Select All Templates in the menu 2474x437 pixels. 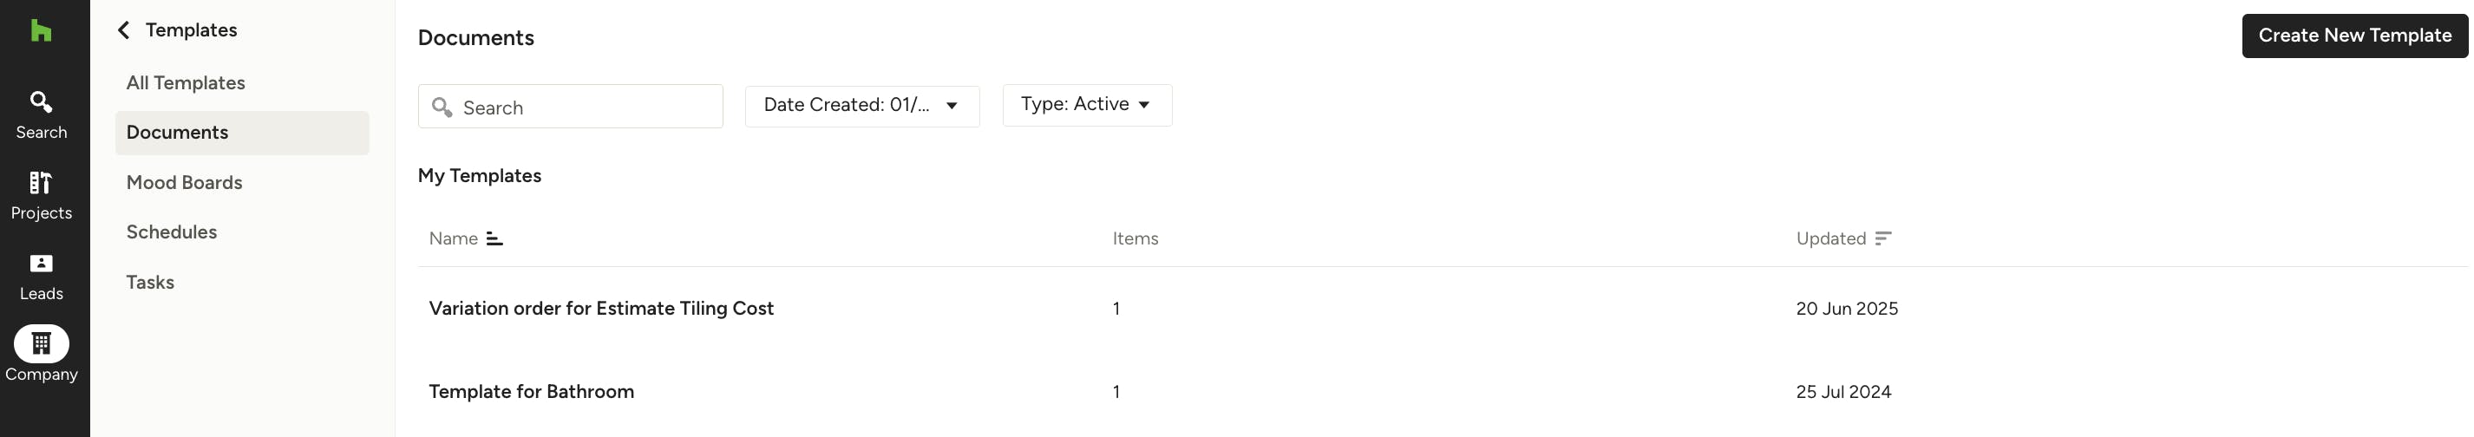pyautogui.click(x=186, y=83)
